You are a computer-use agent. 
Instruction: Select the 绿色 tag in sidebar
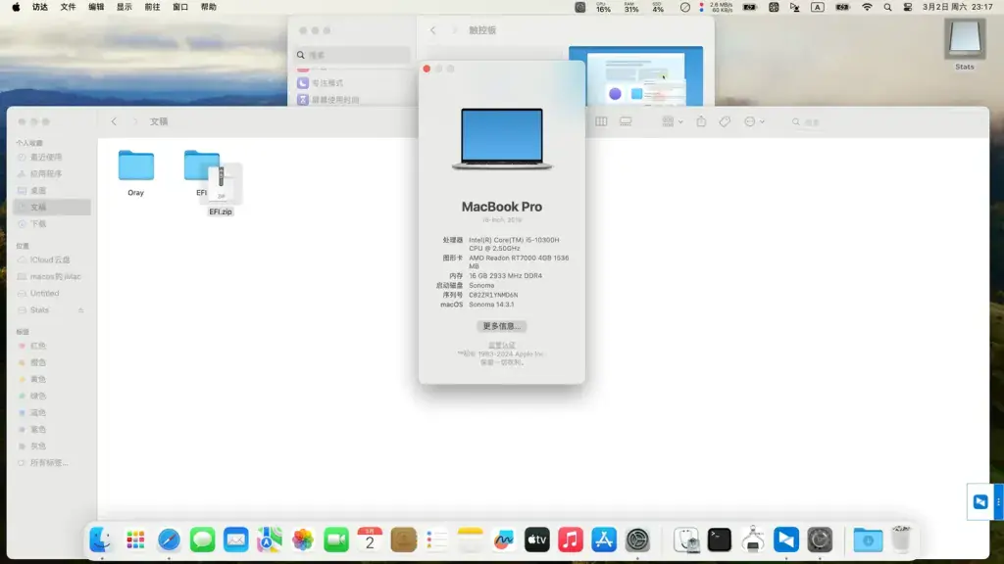point(52,396)
